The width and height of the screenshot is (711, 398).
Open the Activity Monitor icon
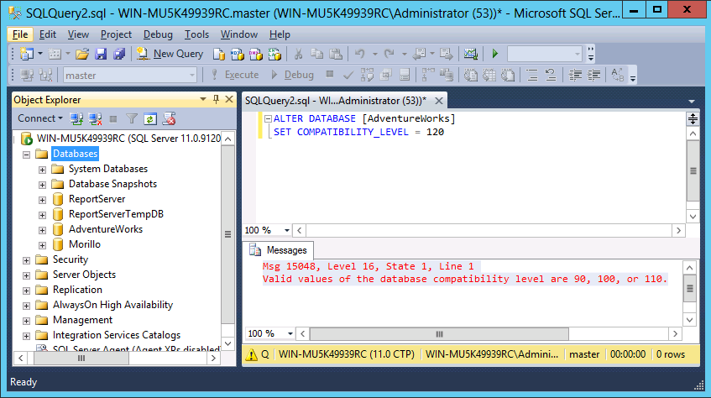click(471, 54)
